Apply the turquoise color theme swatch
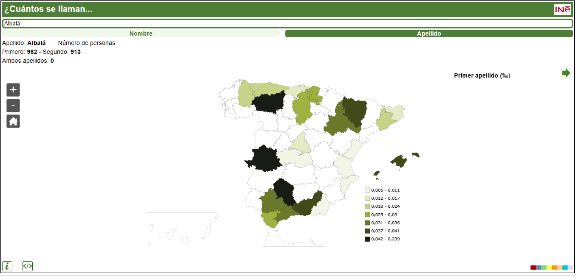 (565, 268)
